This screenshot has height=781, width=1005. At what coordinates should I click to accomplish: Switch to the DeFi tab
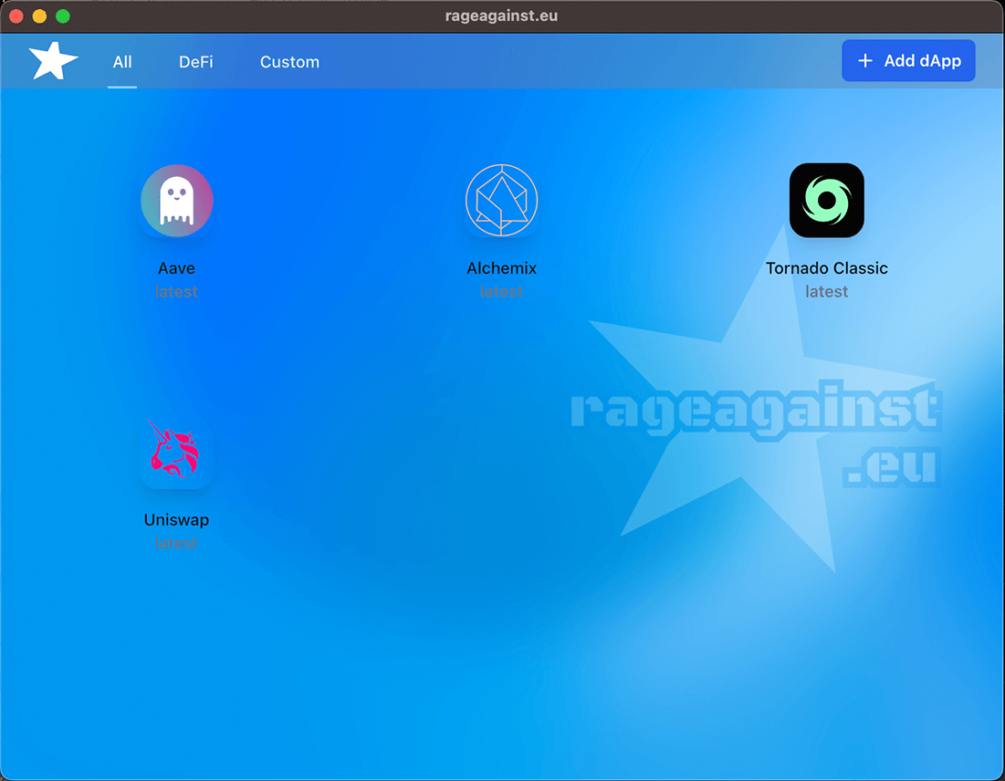196,62
